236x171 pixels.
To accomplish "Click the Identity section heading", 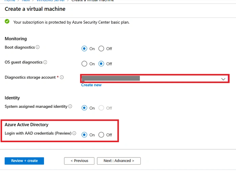I will [x=12, y=98].
